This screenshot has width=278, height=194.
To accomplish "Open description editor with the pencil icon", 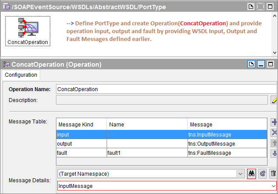I will coord(274,100).
